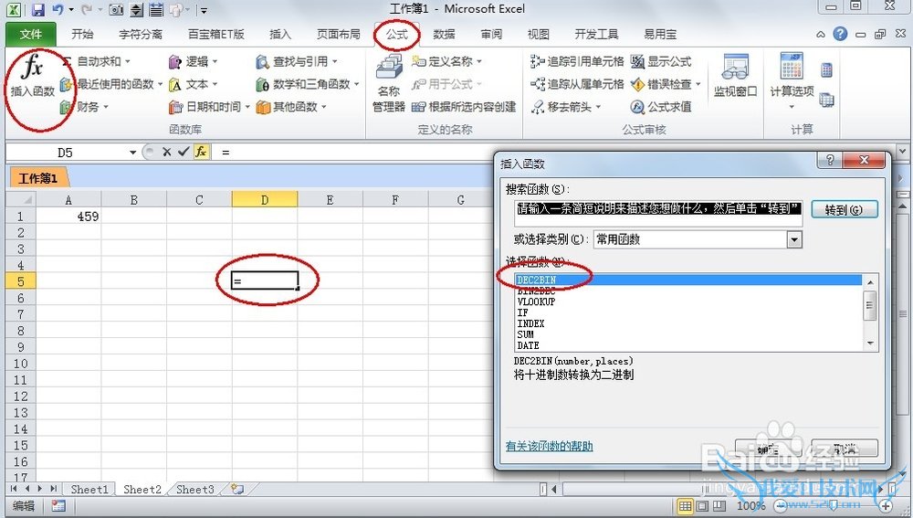Screen dimensions: 913x518
Task: Click Show Formulas (显示公式)
Action: coord(661,61)
